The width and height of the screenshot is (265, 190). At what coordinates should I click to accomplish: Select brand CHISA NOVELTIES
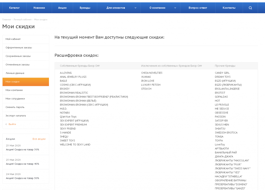point(152,73)
